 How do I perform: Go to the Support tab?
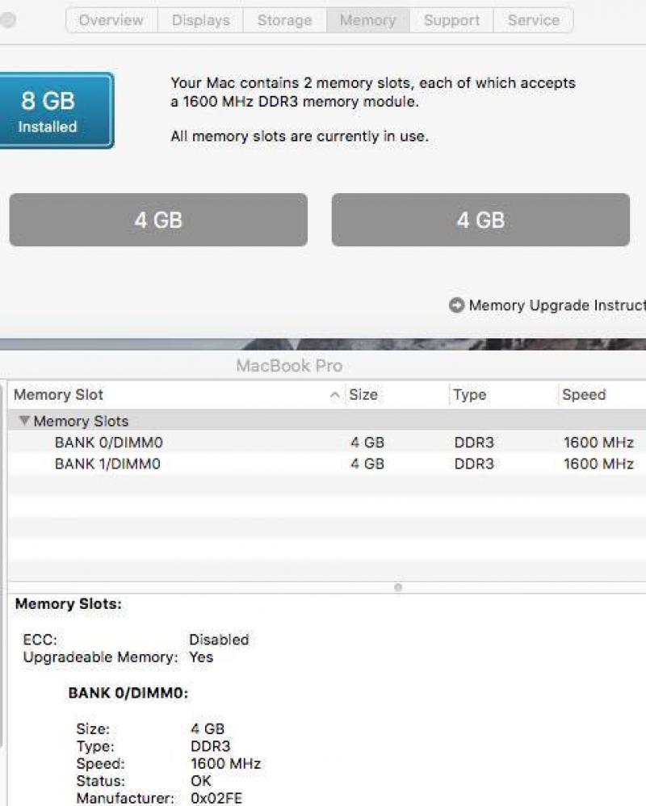[451, 20]
